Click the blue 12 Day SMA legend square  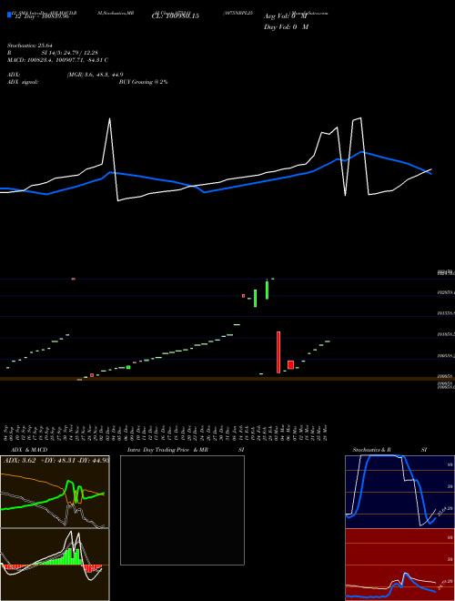click(9, 15)
